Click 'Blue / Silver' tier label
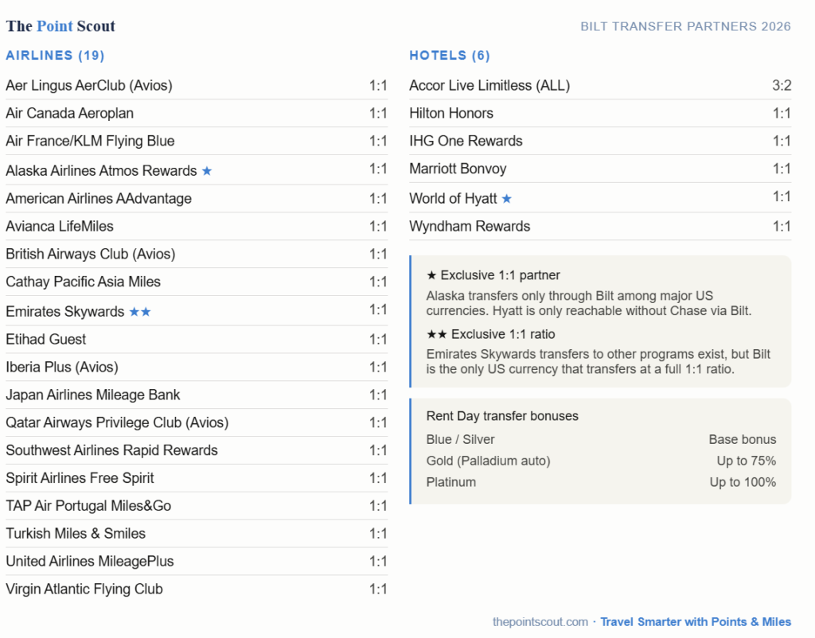Screen dimensions: 815x638 pos(460,440)
